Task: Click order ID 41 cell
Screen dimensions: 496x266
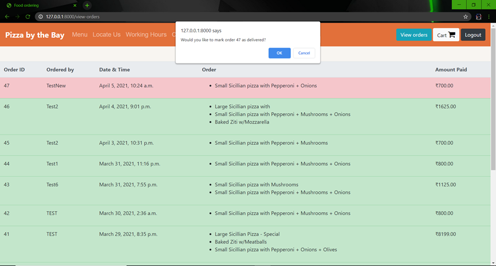Action: pyautogui.click(x=7, y=234)
